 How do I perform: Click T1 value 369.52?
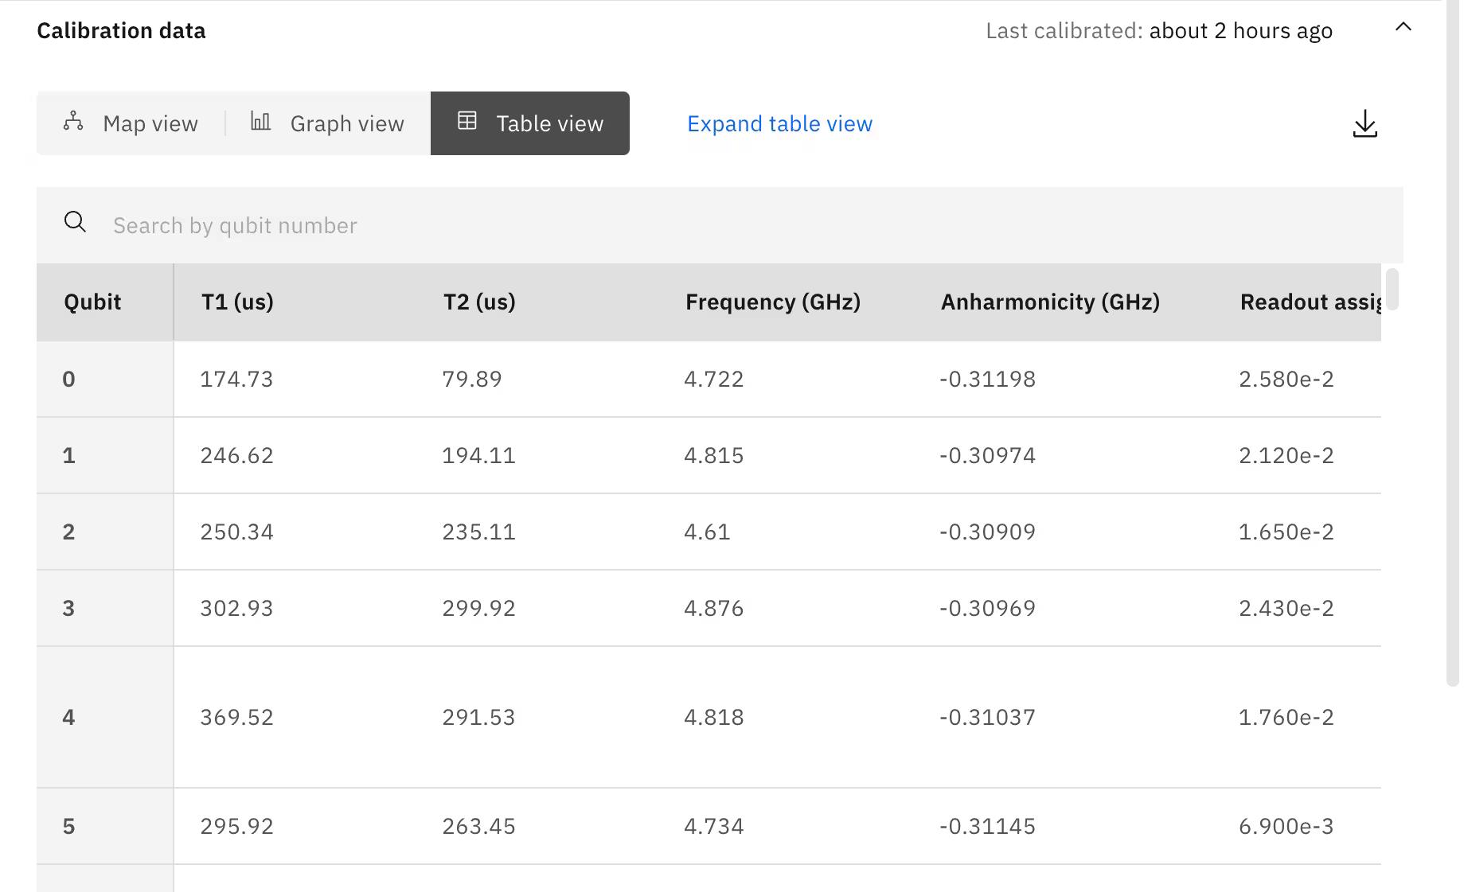tap(236, 718)
